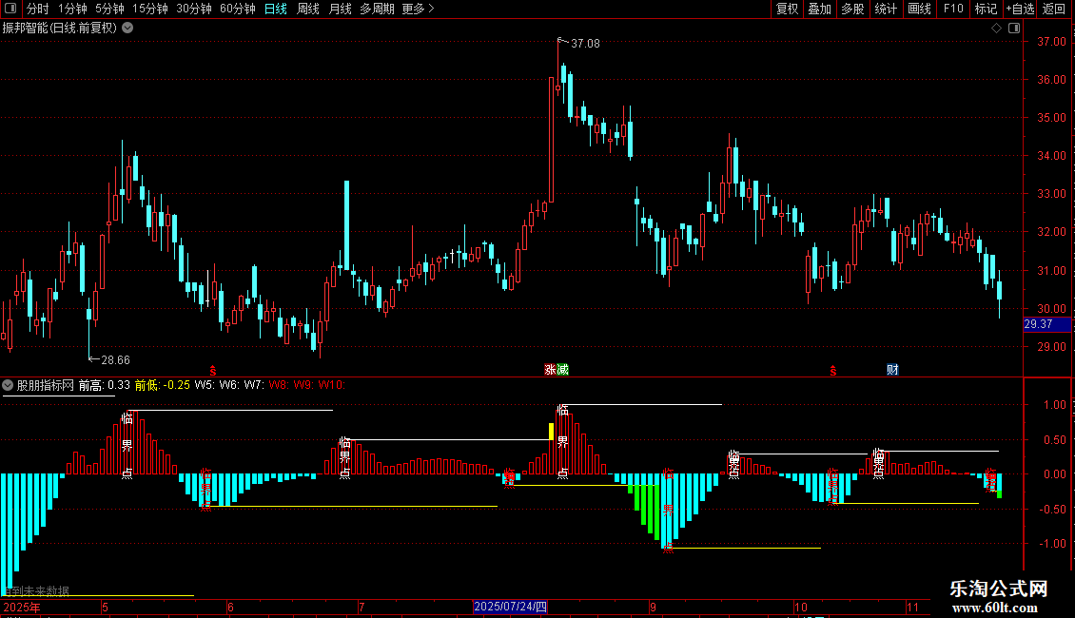Click the 返回 back button
Image resolution: width=1075 pixels, height=618 pixels.
point(1054,9)
